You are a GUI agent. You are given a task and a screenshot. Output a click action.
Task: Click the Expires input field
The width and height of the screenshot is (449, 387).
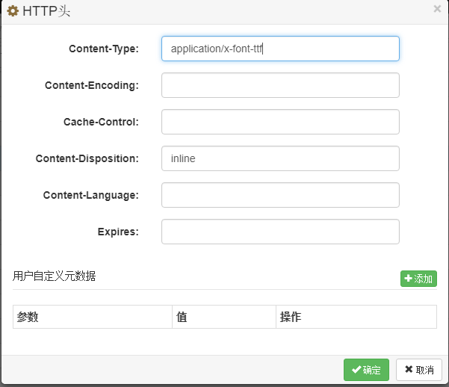(280, 232)
